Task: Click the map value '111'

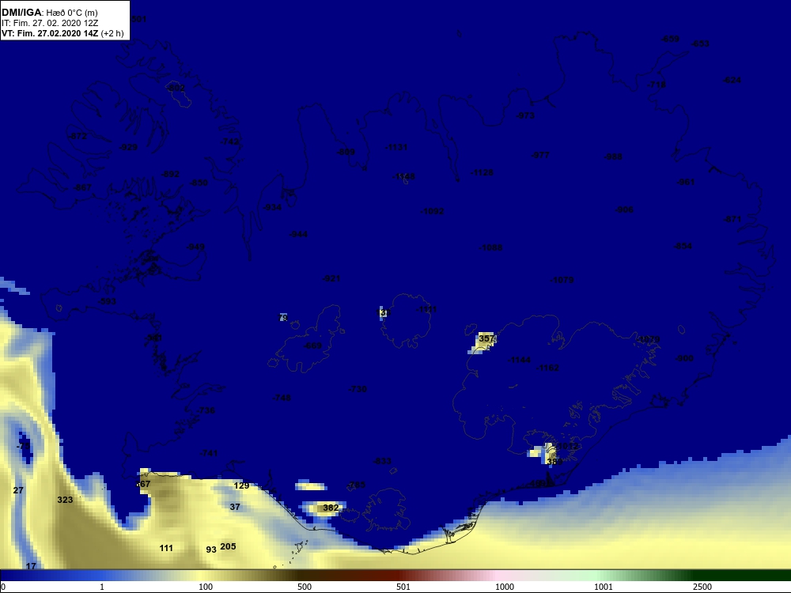Action: (166, 548)
